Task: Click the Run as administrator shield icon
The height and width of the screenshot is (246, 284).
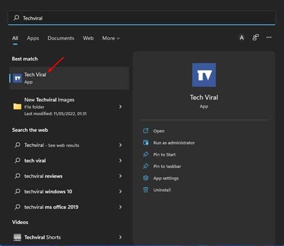Action: click(146, 143)
